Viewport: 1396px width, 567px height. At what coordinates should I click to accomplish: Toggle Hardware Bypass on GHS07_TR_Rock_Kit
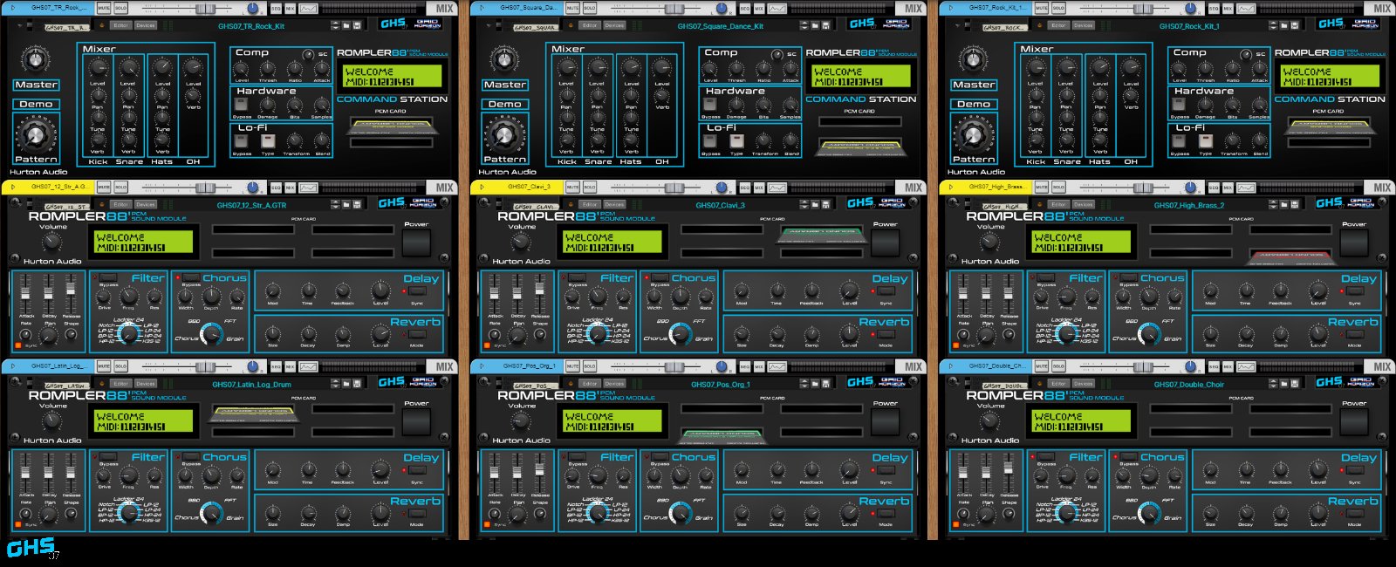242,105
